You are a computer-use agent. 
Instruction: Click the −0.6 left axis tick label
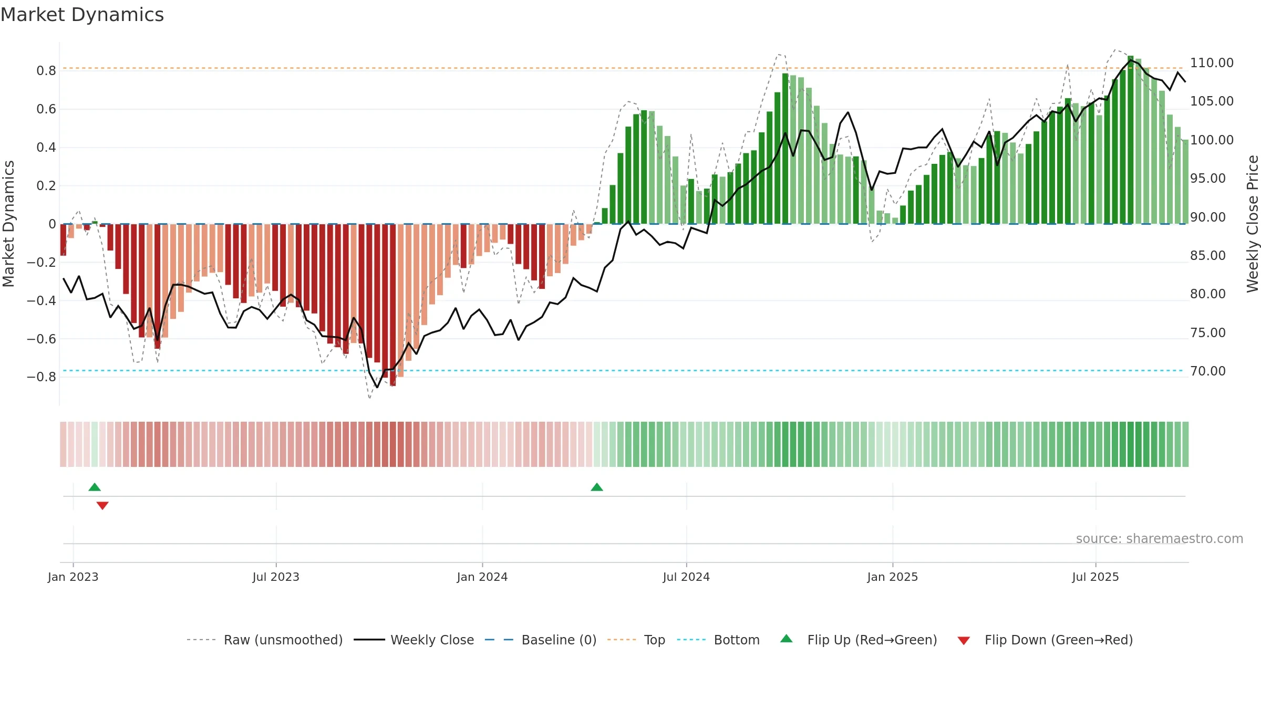pos(42,339)
